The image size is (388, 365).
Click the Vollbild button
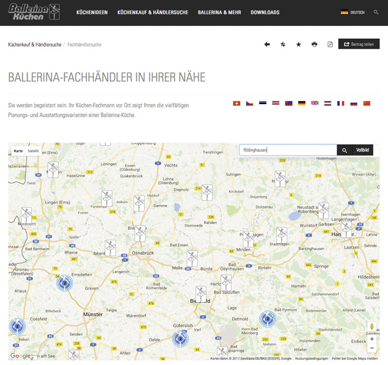[x=363, y=150]
